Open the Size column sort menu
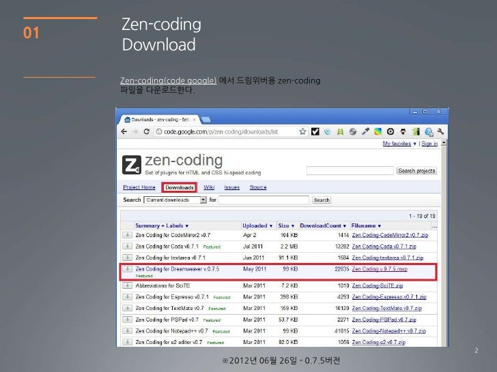 point(286,226)
